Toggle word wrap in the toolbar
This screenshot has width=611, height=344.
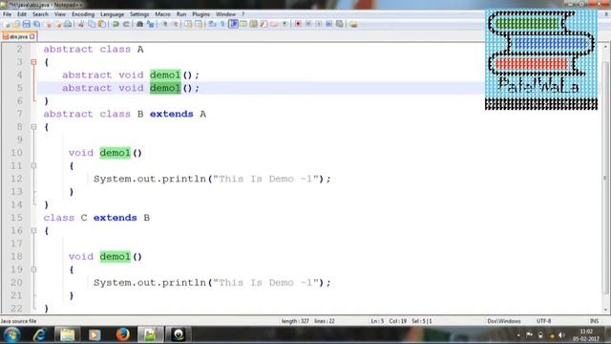212,24
